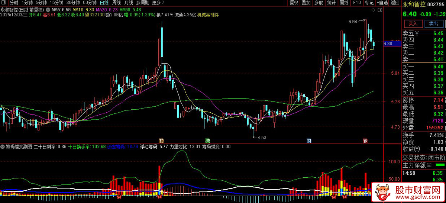The image size is (446, 203).
Task: Click the 最高 value 6.51
Action: (x=438, y=107)
